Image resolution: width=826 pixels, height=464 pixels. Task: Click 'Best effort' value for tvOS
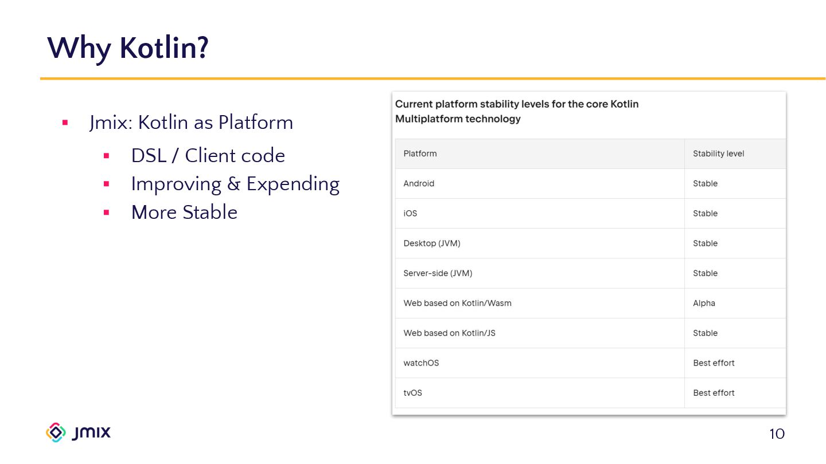click(x=714, y=393)
